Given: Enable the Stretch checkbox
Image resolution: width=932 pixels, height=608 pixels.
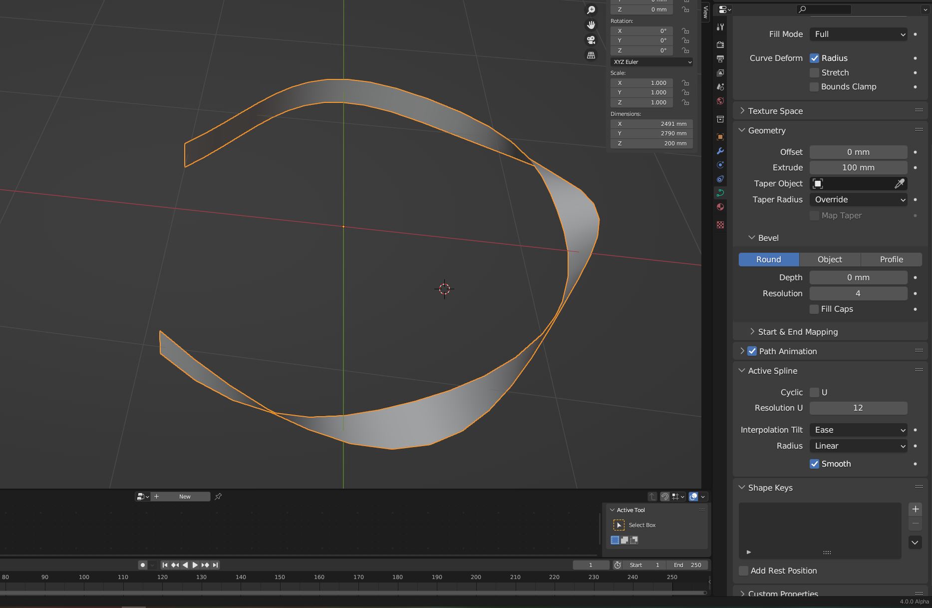Looking at the screenshot, I should point(814,73).
